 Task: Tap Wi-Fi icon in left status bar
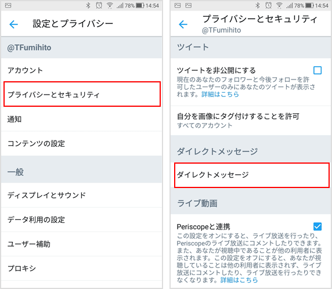pyautogui.click(x=110, y=5)
